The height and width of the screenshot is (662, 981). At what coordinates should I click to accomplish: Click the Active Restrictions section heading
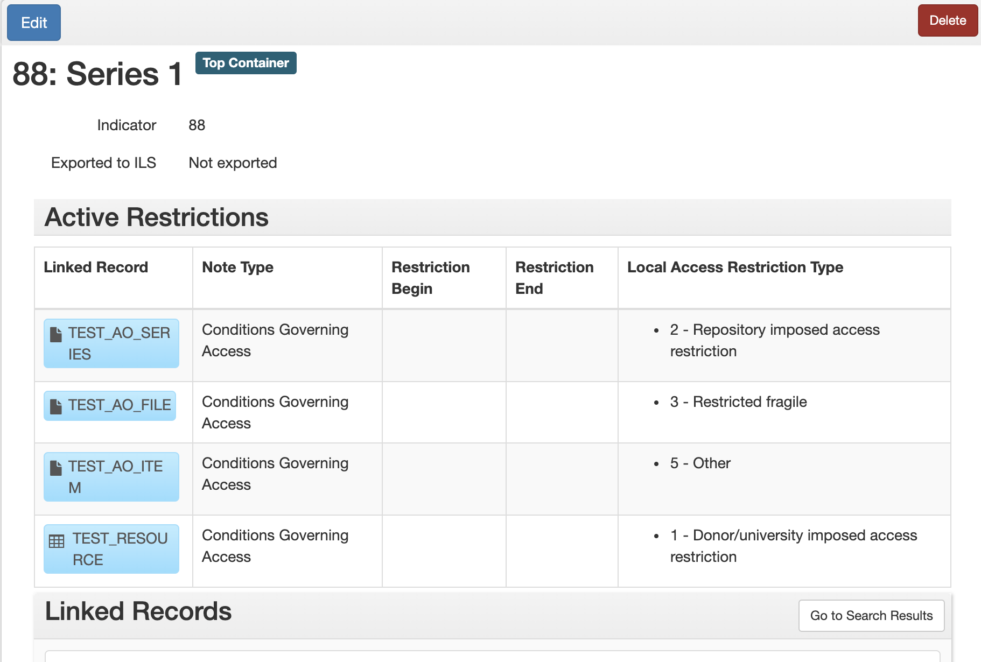point(157,217)
